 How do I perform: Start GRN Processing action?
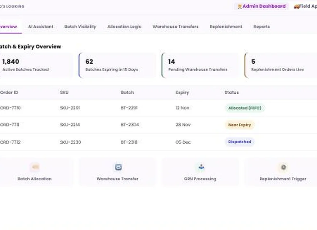[x=200, y=172]
